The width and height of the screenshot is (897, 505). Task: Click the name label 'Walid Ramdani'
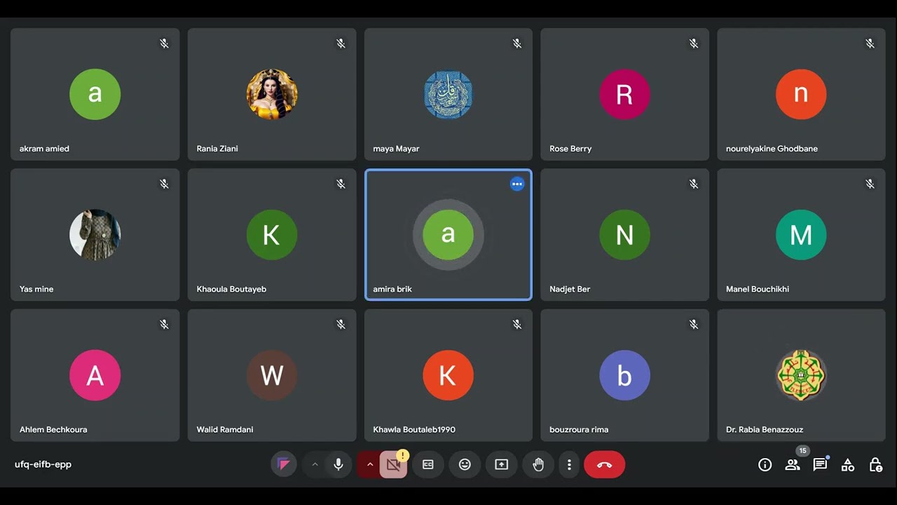pos(225,429)
